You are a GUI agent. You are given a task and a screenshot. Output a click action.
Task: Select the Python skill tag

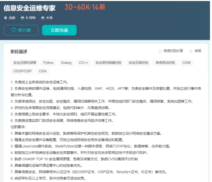pos(48,63)
